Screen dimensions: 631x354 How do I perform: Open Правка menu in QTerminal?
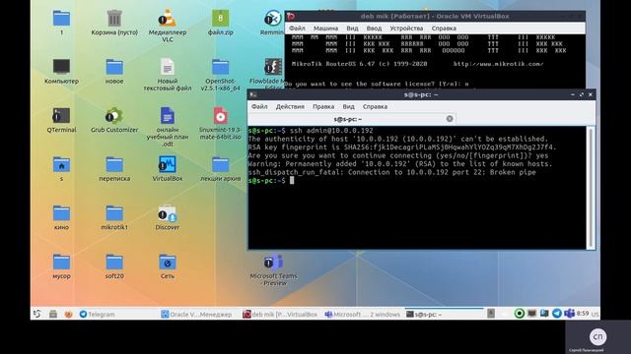323,107
